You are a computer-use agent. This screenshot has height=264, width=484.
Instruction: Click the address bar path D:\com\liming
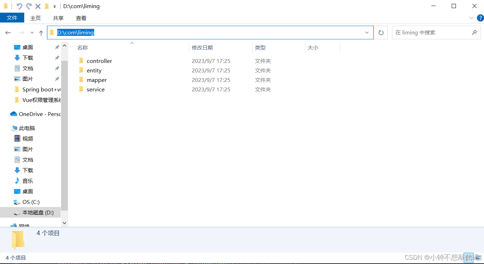point(76,32)
